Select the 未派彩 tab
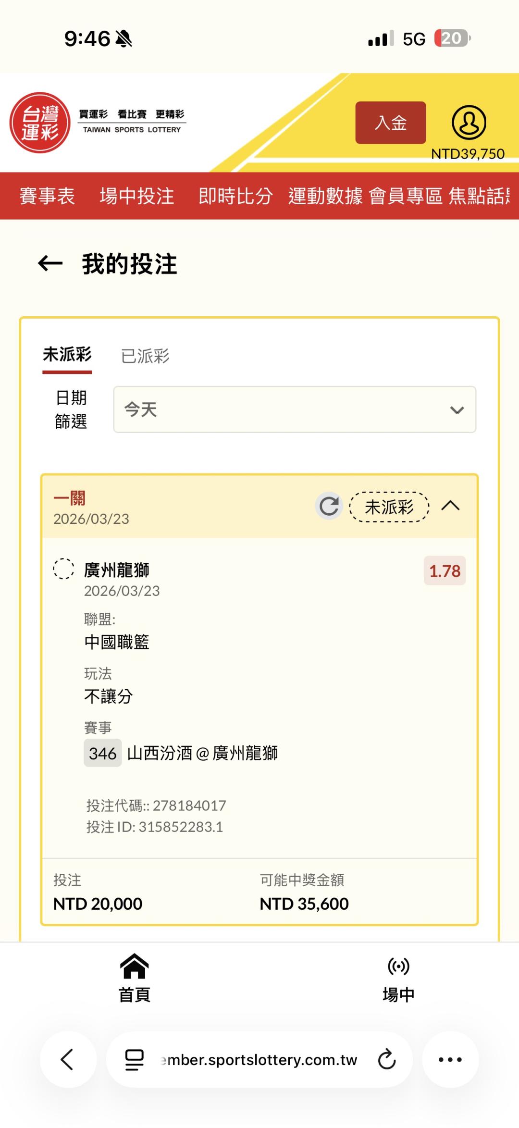This screenshot has width=519, height=1128. click(x=67, y=355)
